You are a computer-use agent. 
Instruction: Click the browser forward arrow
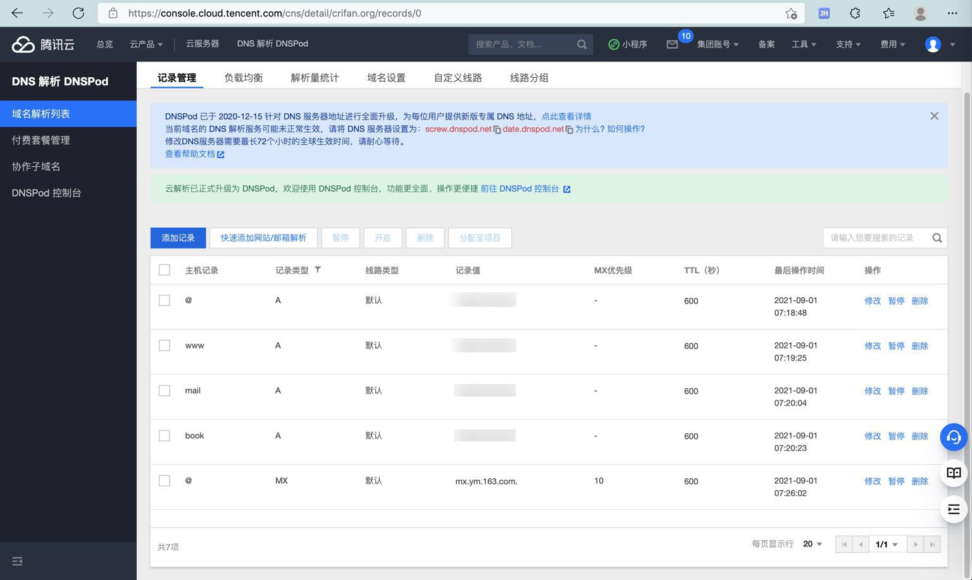point(48,13)
